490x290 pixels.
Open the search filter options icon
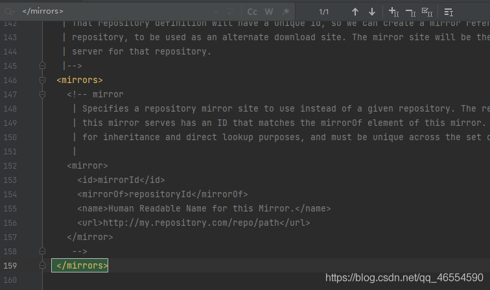[x=449, y=12]
